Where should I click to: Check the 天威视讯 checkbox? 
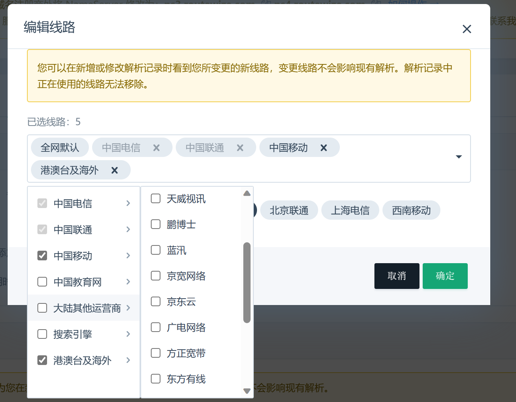click(x=155, y=198)
